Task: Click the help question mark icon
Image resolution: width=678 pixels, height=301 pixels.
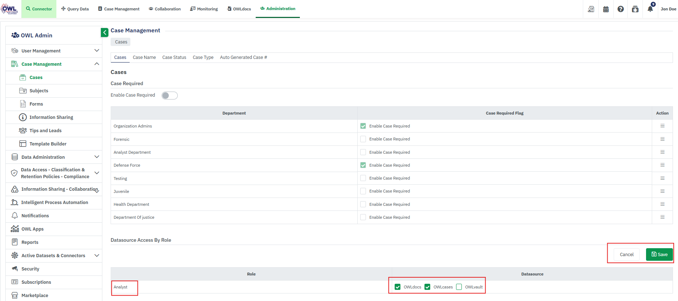Action: pyautogui.click(x=621, y=9)
